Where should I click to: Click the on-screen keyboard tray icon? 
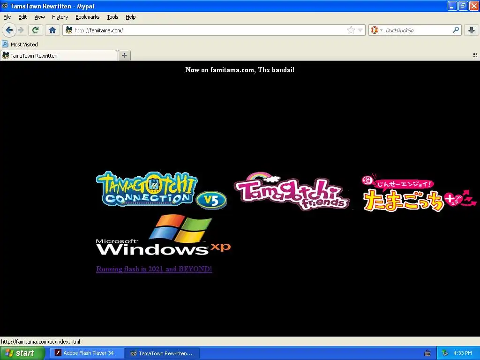(x=427, y=353)
